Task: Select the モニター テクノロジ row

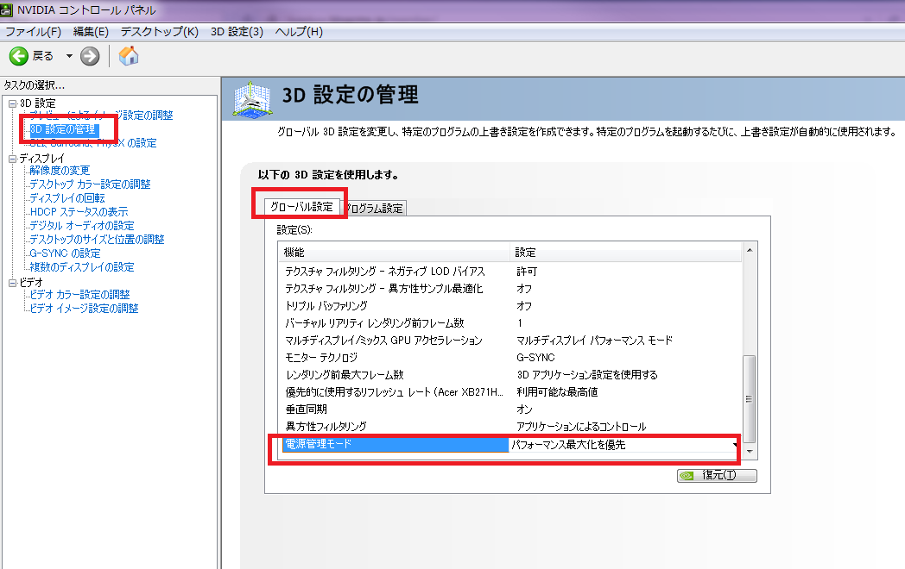Action: pyautogui.click(x=511, y=358)
